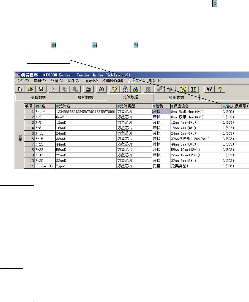Select the vertical 列表 side tab
Screen dimensions: 249x302
click(20, 138)
